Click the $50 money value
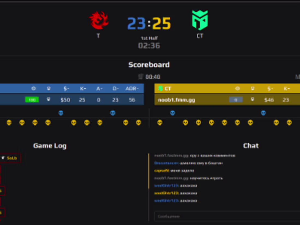Screen dimensions: 300x225 pyautogui.click(x=65, y=100)
